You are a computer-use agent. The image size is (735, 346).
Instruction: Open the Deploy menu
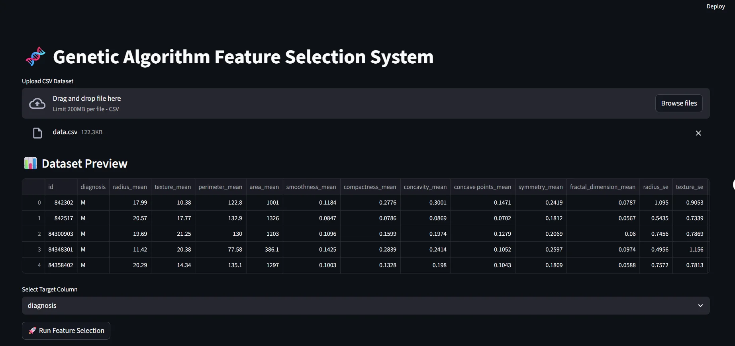pyautogui.click(x=715, y=6)
